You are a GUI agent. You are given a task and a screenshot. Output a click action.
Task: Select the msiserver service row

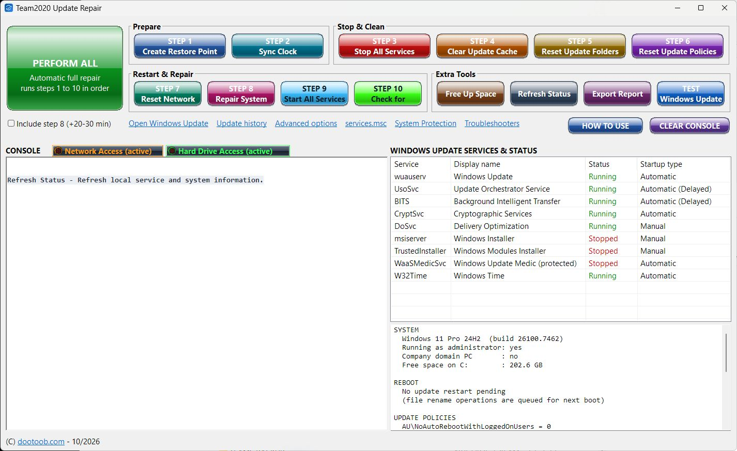[561, 239]
